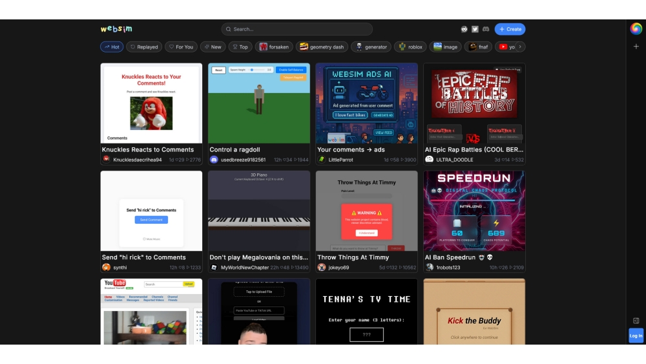Click the websim logo

click(116, 29)
